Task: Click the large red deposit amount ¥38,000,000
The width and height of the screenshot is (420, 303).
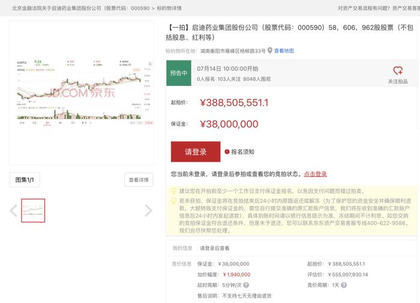Action: click(x=229, y=124)
